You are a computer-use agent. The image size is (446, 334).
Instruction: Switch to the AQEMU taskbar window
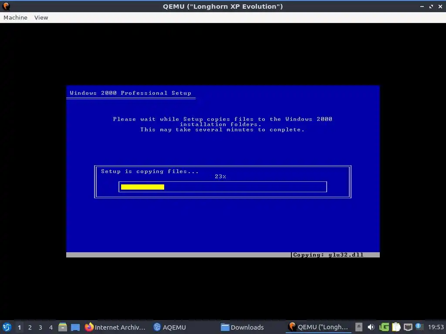(x=169, y=327)
